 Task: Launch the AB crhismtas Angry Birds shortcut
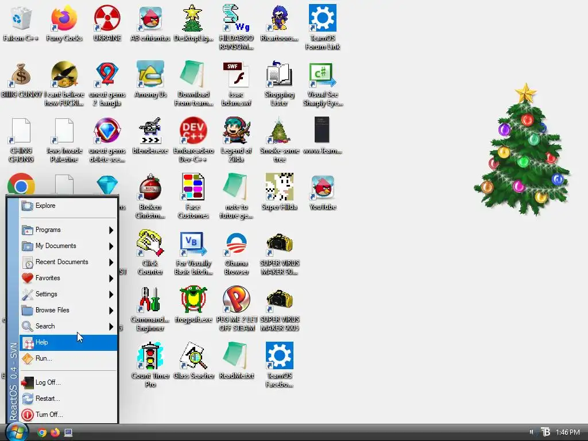150,18
